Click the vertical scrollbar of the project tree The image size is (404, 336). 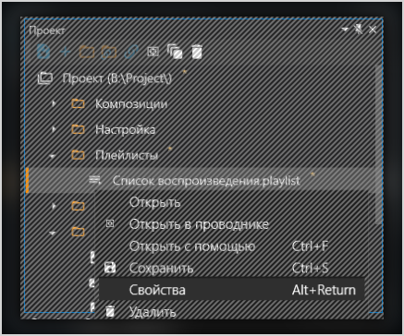[x=379, y=145]
